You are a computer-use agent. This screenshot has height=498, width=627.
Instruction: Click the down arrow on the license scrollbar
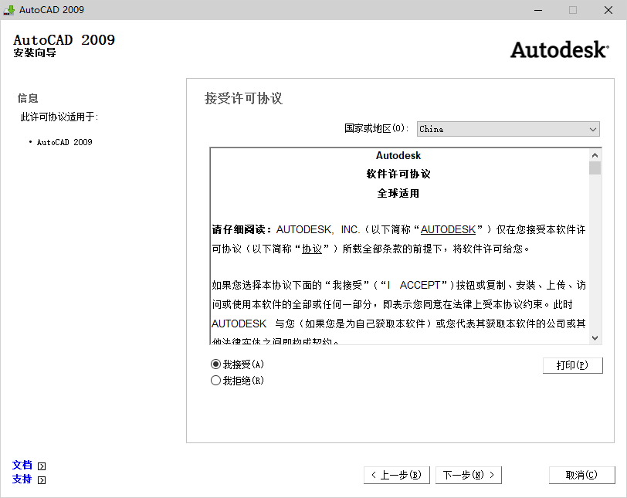[595, 339]
